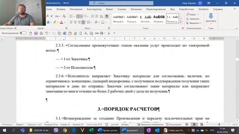Open ribbon display options

(x=209, y=3)
